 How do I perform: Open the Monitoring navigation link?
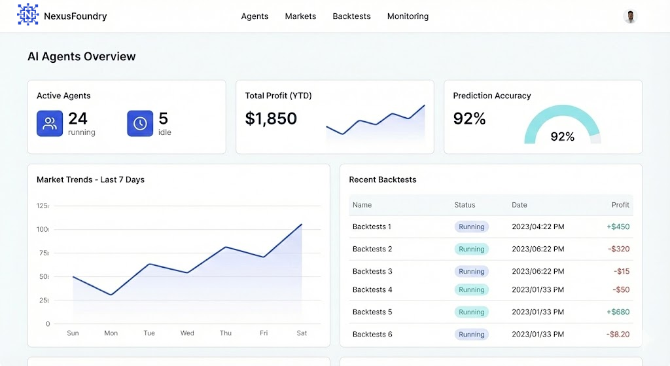[408, 16]
